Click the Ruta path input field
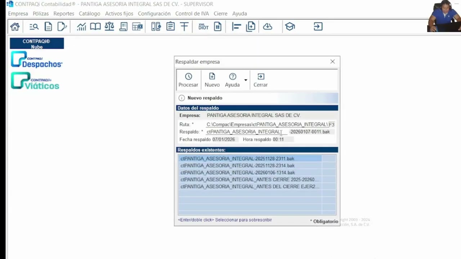461x259 pixels. (x=267, y=124)
